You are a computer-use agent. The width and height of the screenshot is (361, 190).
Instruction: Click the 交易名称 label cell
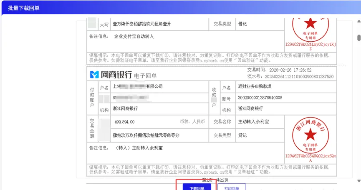coord(222,122)
